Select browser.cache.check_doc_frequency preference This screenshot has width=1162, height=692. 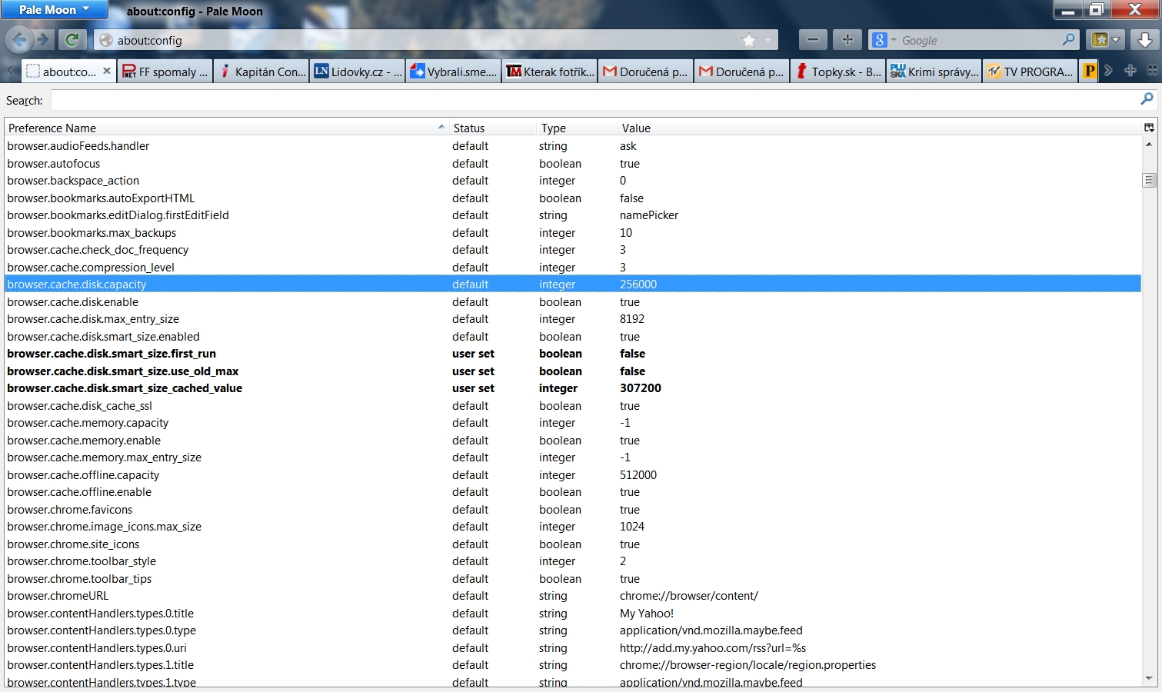click(x=573, y=250)
